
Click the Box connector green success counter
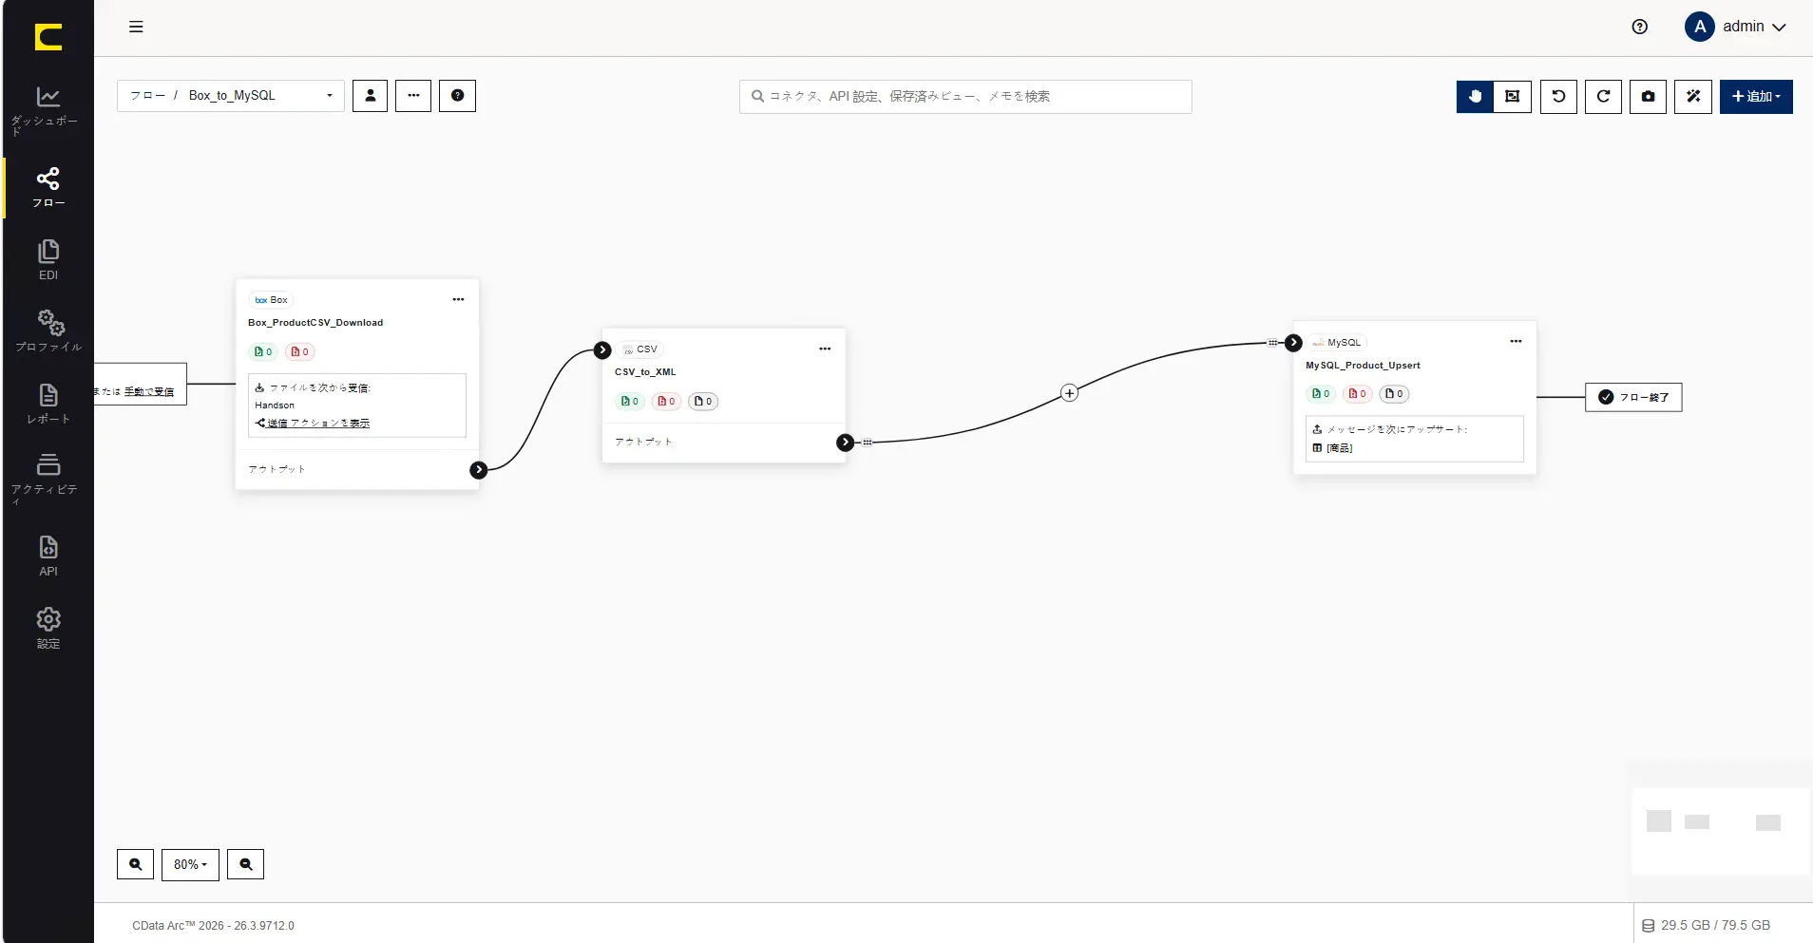[x=263, y=352]
